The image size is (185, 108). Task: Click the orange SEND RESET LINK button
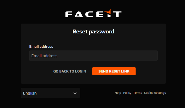[x=114, y=71]
